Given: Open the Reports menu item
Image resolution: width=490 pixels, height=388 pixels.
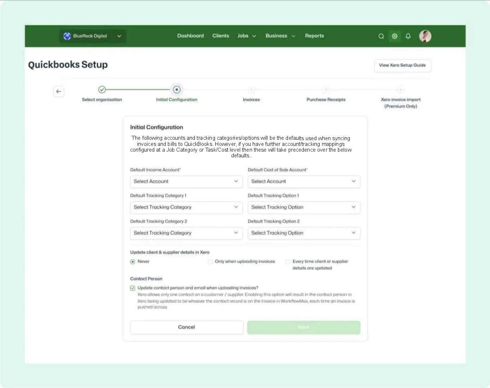Looking at the screenshot, I should point(315,36).
